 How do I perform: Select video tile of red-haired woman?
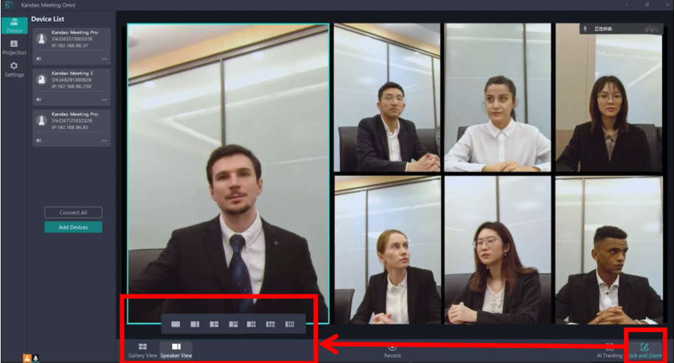click(387, 250)
